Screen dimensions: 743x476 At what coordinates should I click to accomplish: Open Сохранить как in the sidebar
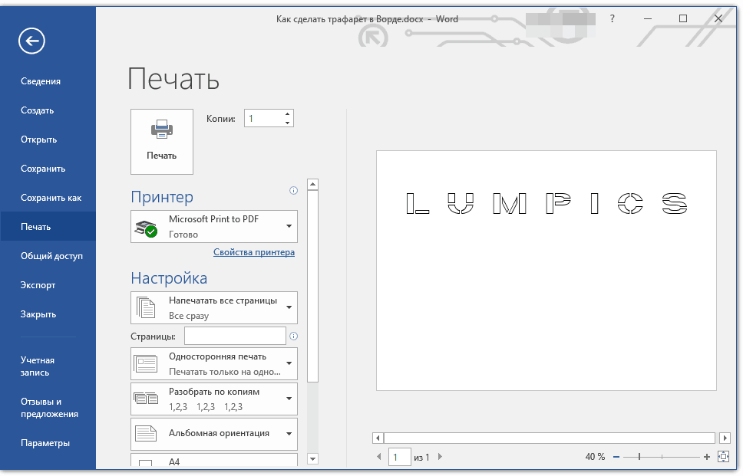click(51, 198)
